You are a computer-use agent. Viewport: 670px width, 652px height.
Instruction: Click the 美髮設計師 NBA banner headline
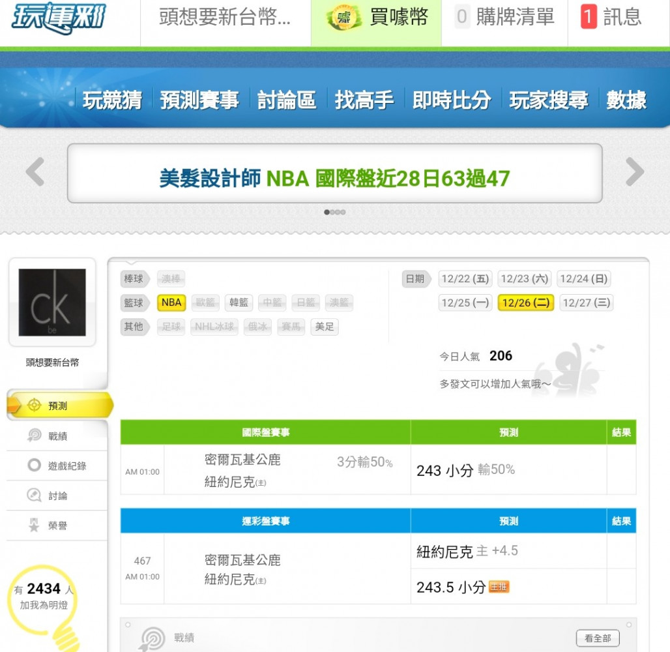click(x=334, y=179)
